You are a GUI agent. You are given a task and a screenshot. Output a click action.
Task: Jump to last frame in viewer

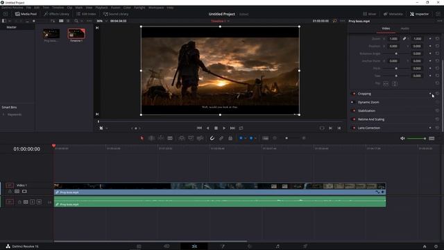click(x=232, y=128)
